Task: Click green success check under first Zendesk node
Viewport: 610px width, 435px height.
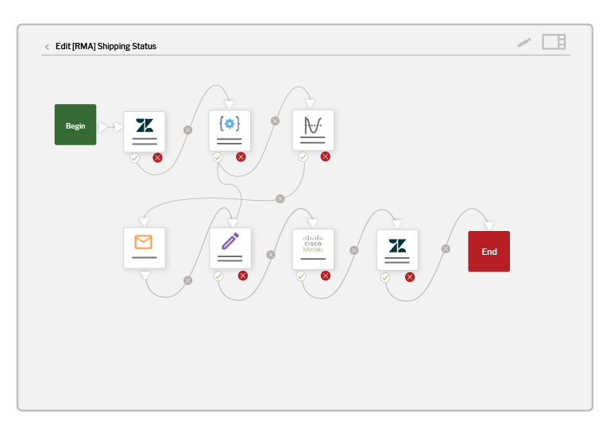Action: [x=134, y=158]
